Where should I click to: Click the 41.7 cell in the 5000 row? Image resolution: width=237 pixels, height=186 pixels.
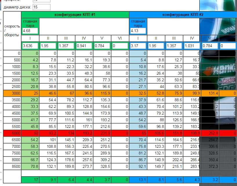pyautogui.click(x=30, y=120)
